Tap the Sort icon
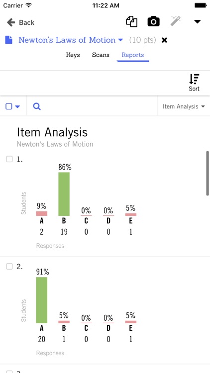Image resolution: width=210 pixels, height=373 pixels. 194,83
